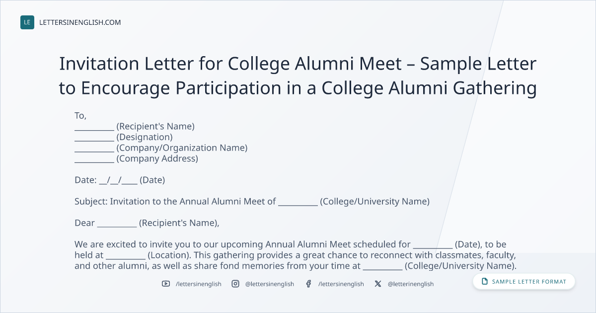Click the Company Address blank line
The height and width of the screenshot is (313, 596).
pos(94,159)
